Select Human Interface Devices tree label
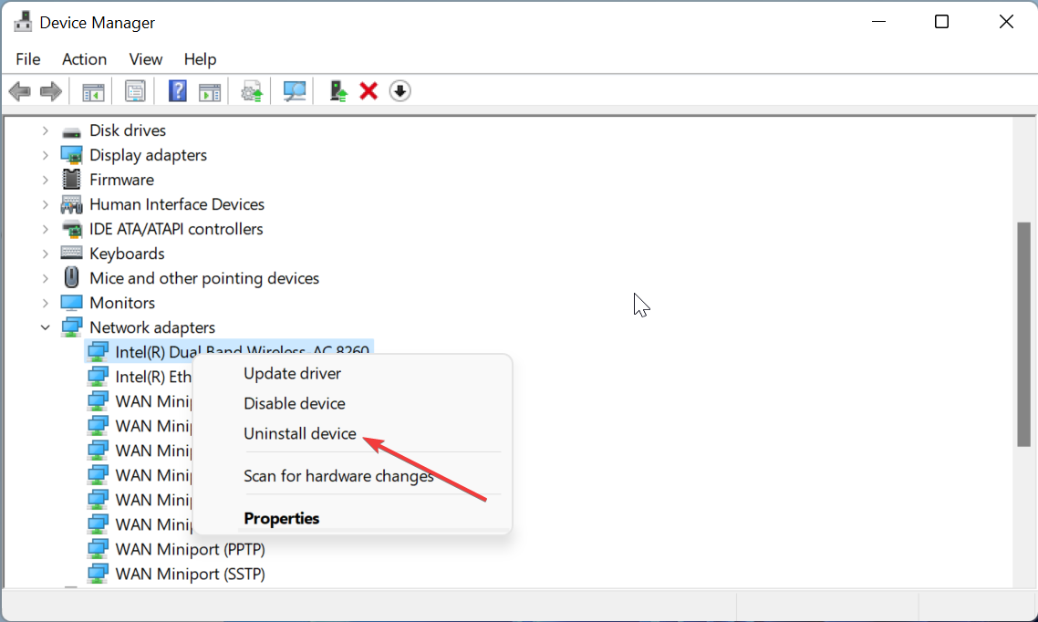Screen dimensions: 1038x622 click(177, 203)
